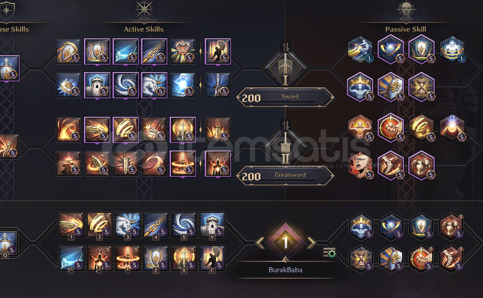Click the BurakBaba preset name
Image resolution: width=483 pixels, height=298 pixels.
click(x=285, y=270)
